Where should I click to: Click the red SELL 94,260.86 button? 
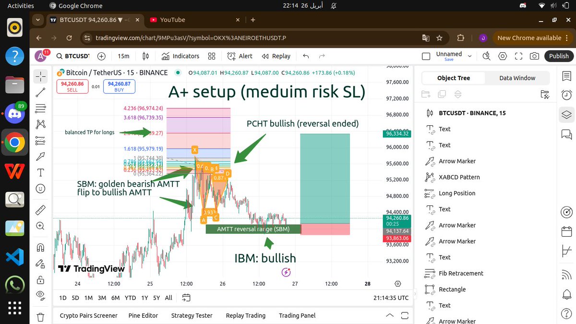[72, 86]
